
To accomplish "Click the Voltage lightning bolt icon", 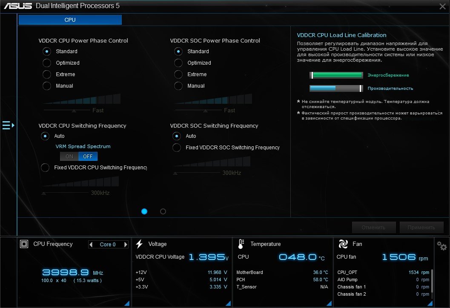I will pos(140,244).
